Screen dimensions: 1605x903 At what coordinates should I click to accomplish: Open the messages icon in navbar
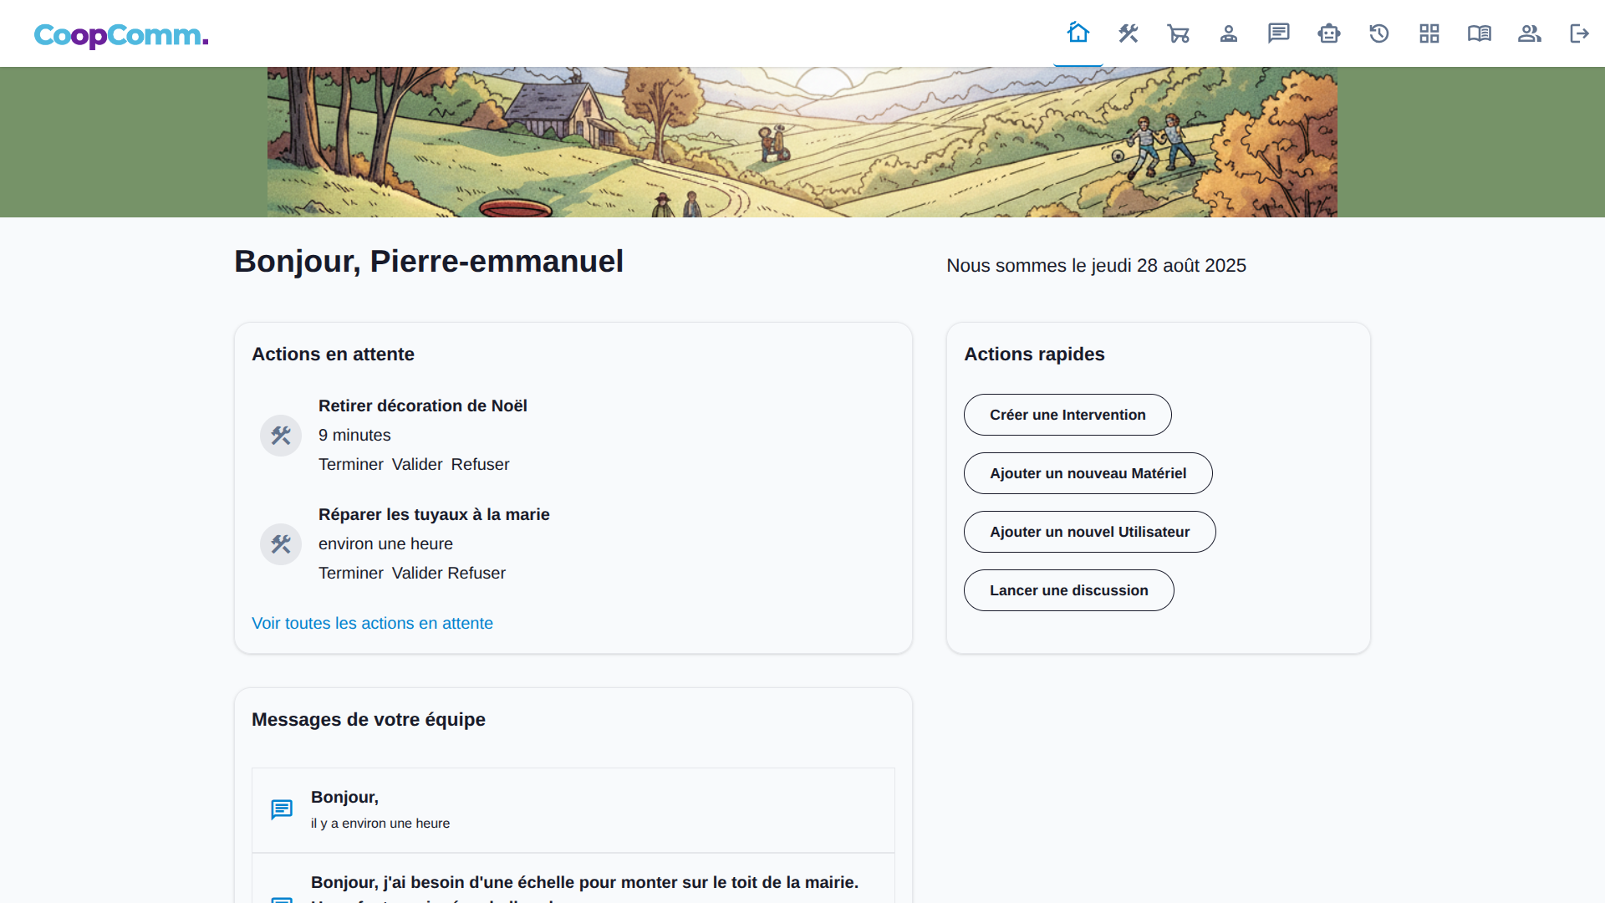1279,33
